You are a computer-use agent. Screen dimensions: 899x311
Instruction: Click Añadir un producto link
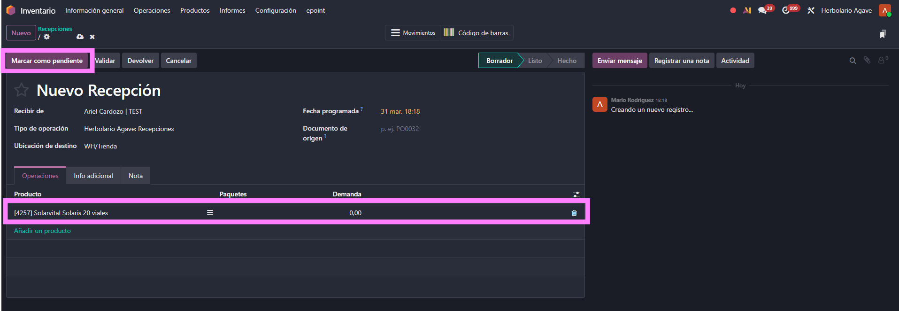coord(42,231)
